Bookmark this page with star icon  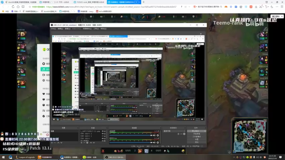(30, 7)
